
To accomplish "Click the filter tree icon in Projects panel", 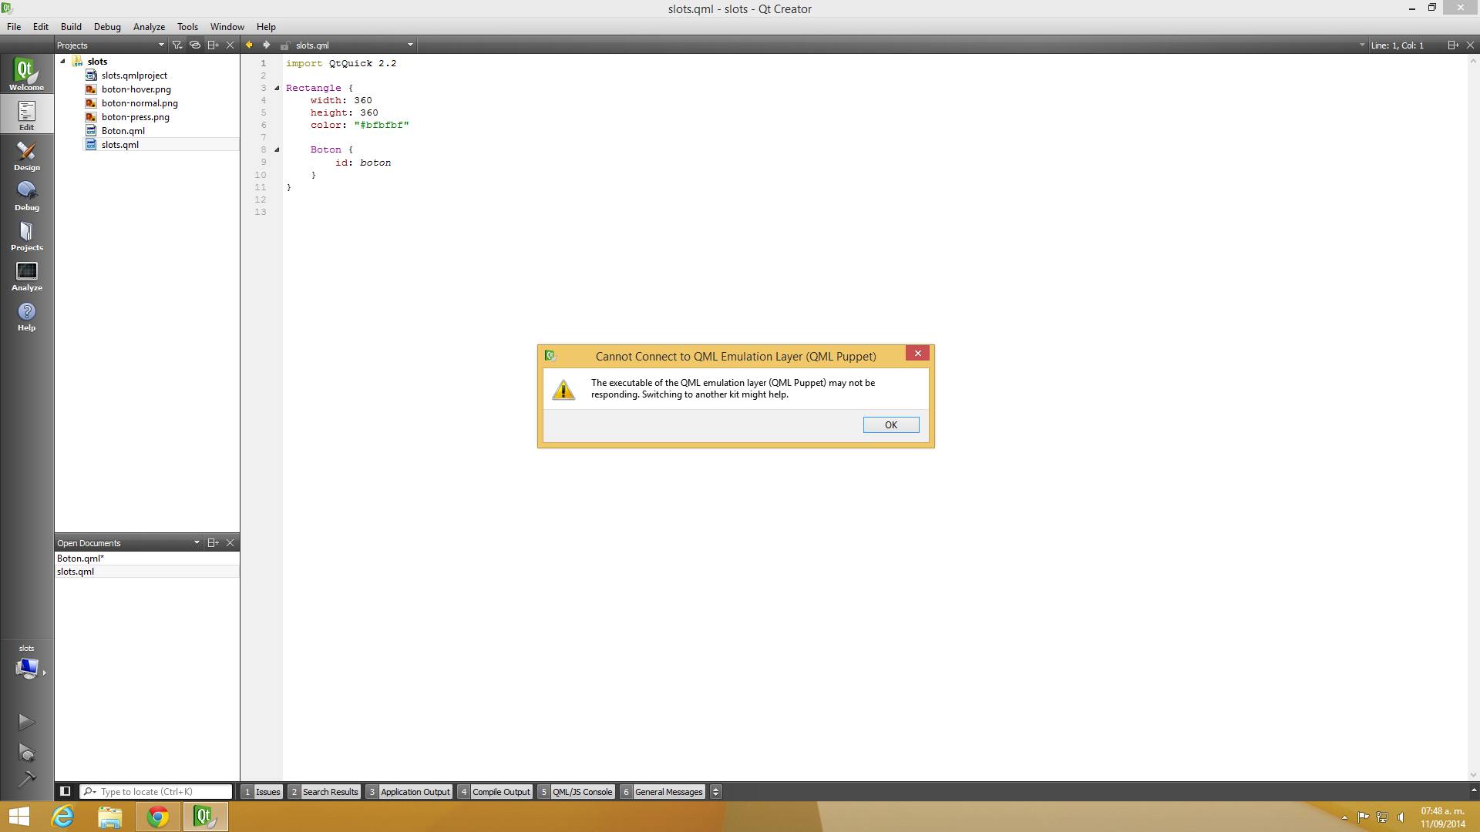I will point(177,45).
